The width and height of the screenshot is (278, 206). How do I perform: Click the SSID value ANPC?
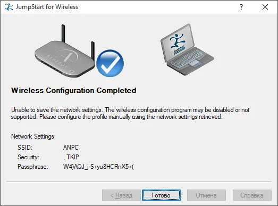coord(71,148)
